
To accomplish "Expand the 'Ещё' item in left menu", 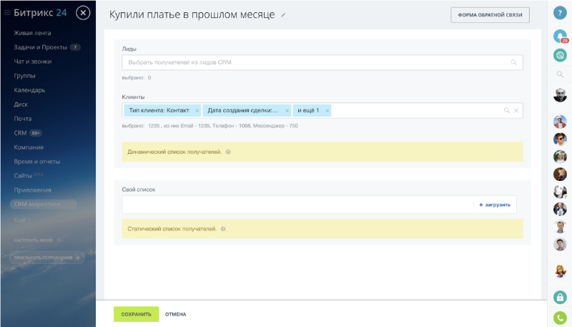I will coord(19,220).
